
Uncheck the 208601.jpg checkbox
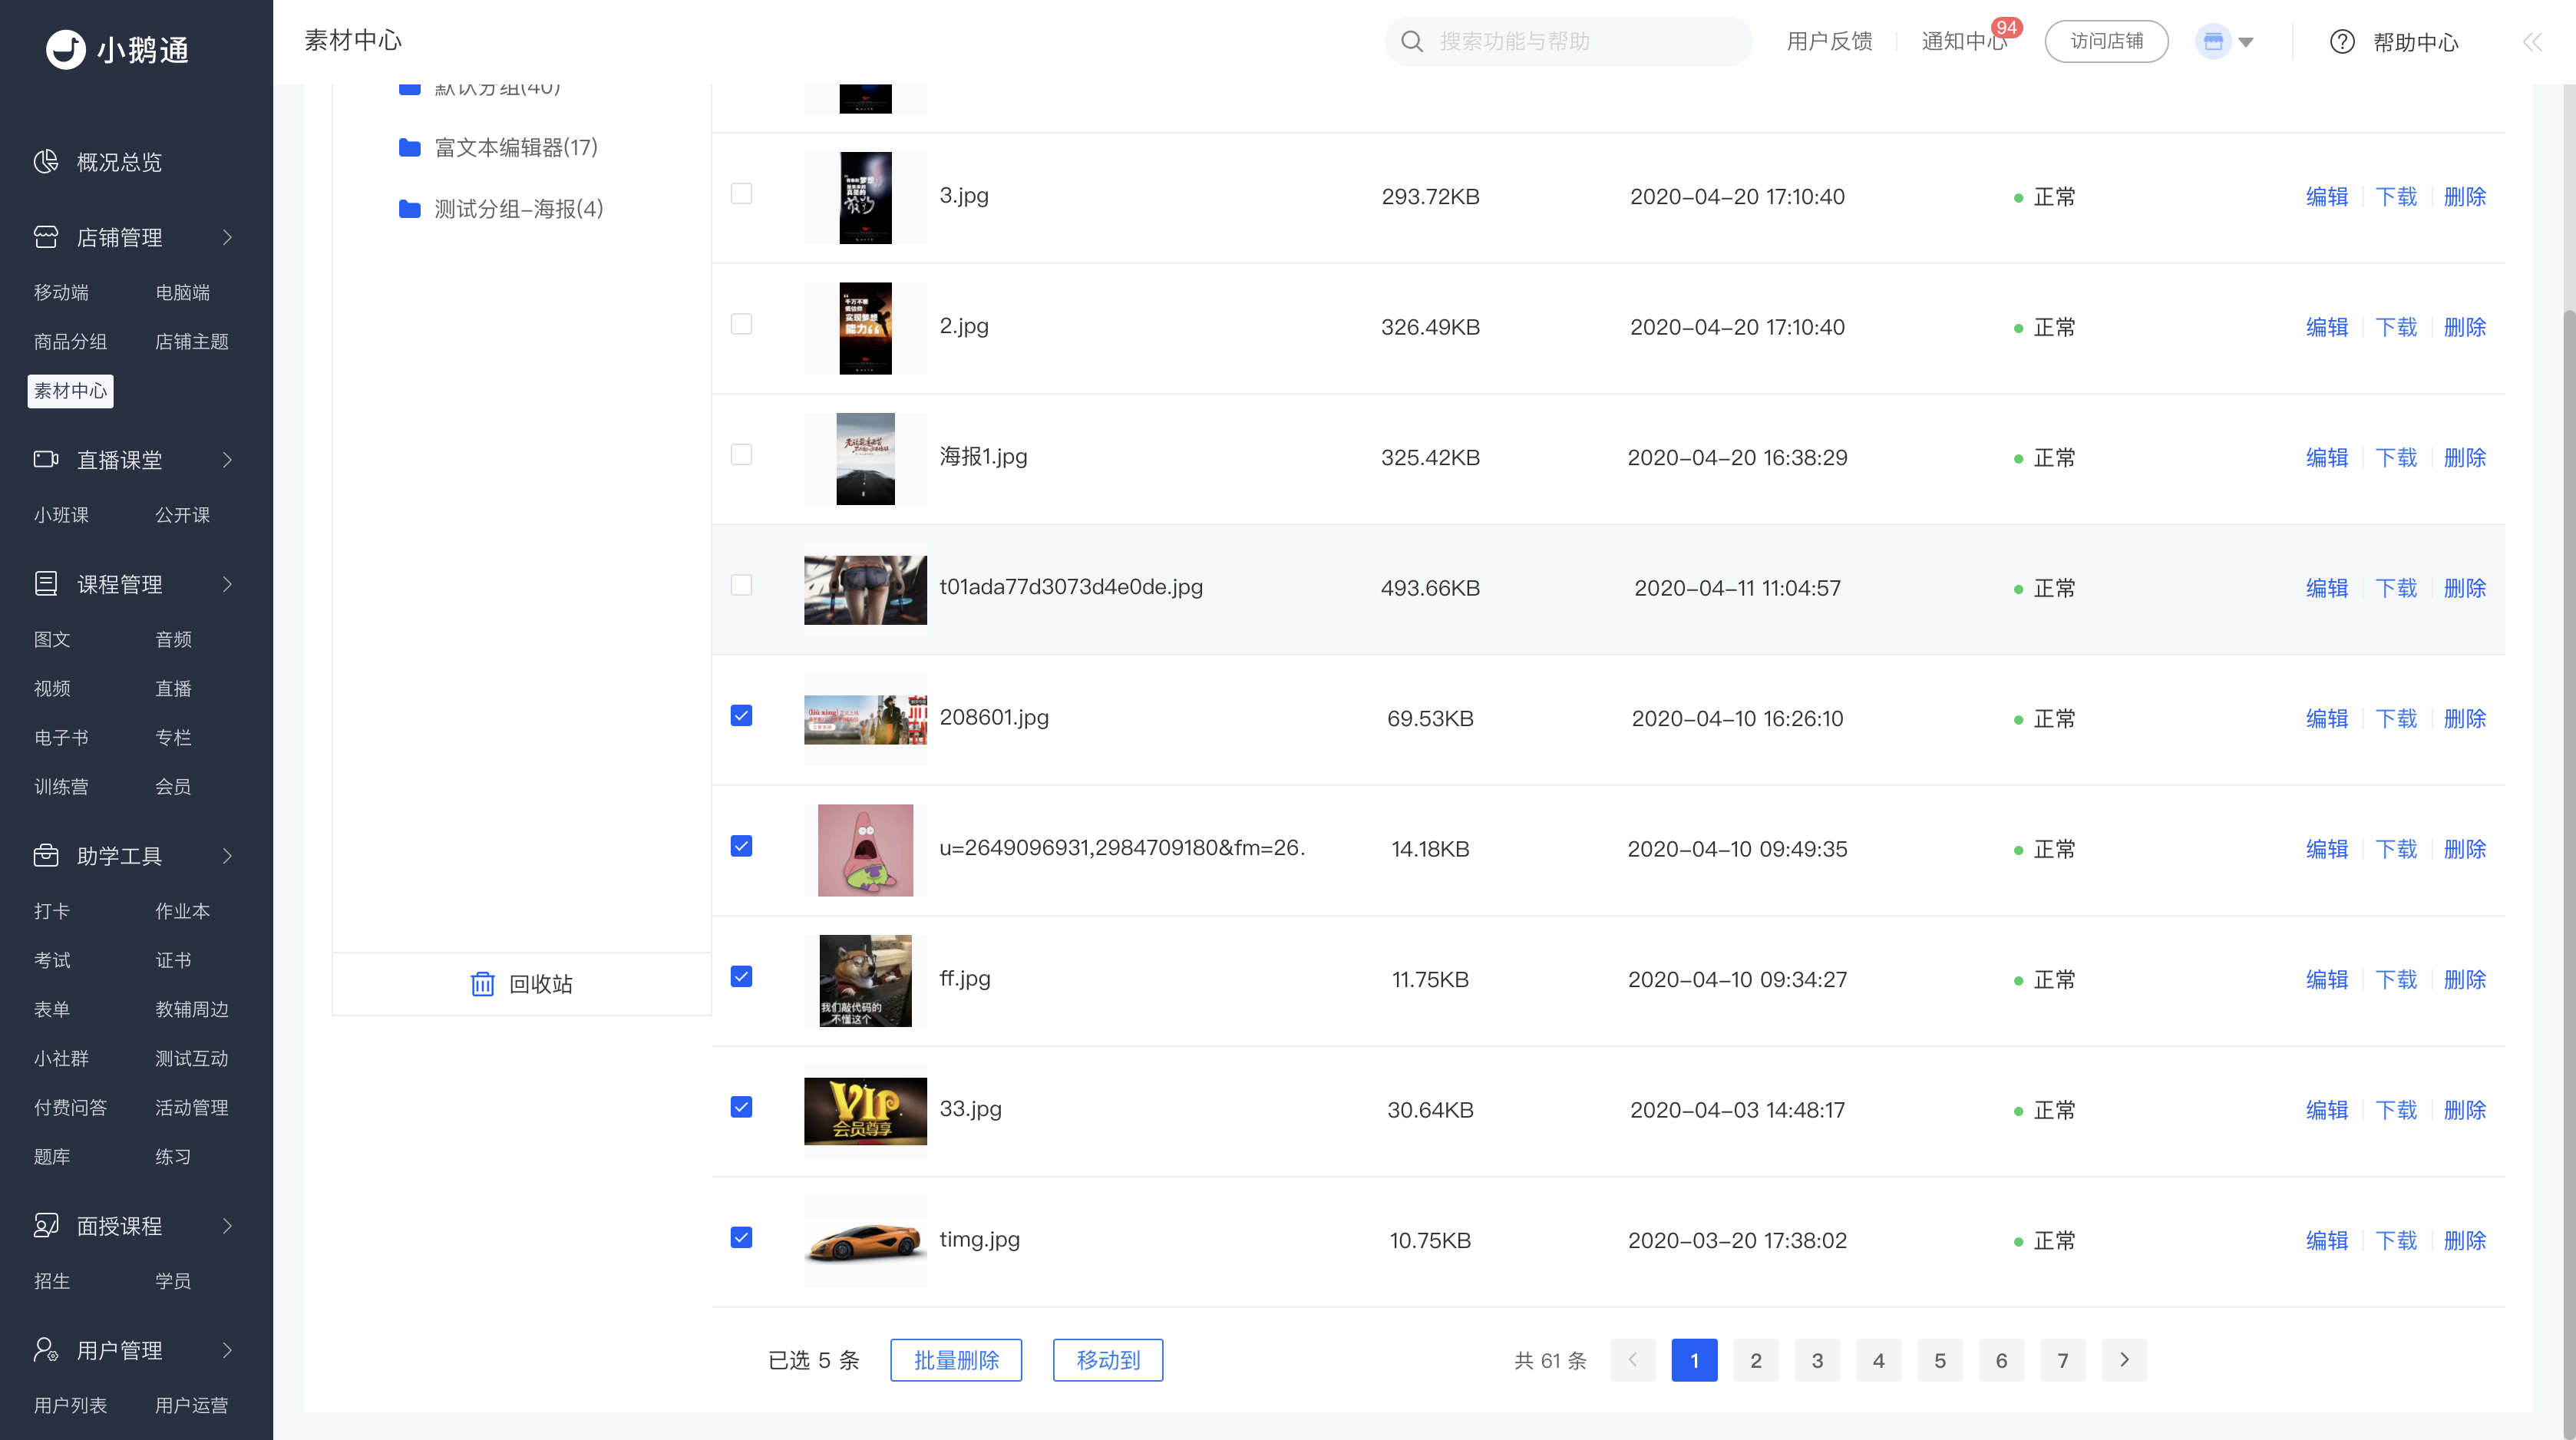[x=741, y=716]
